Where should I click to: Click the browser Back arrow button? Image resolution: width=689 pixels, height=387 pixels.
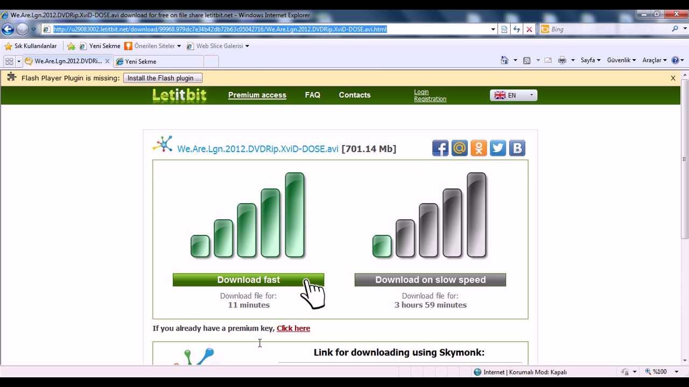coord(8,29)
